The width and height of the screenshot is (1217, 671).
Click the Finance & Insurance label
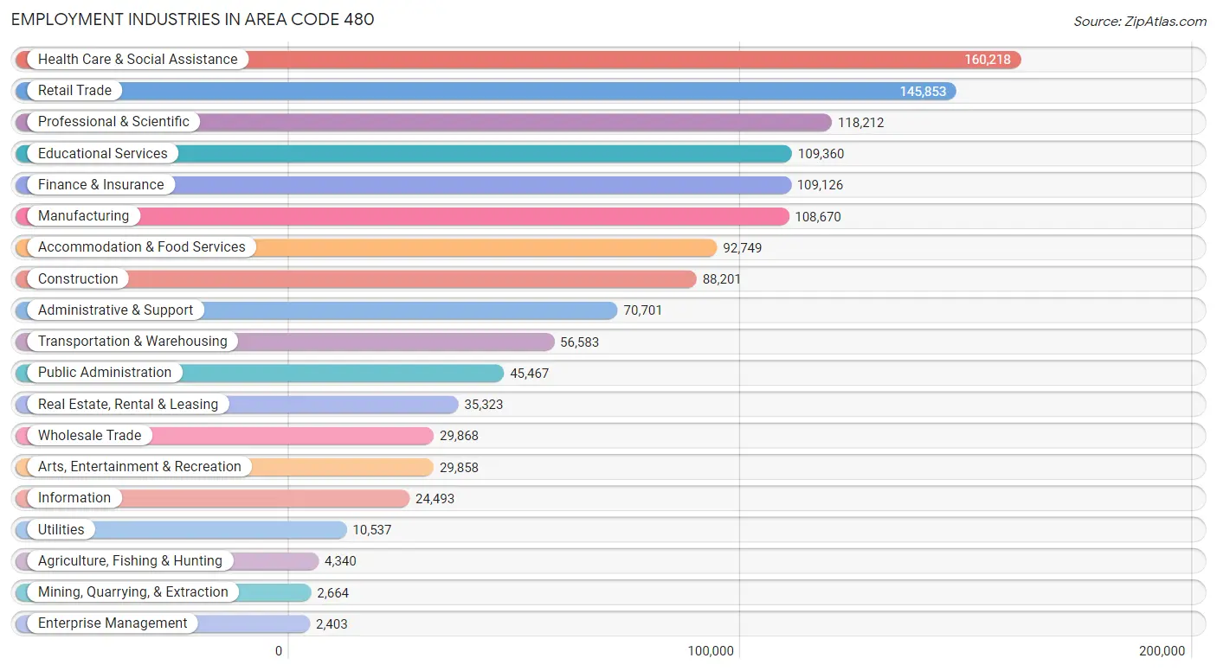100,184
